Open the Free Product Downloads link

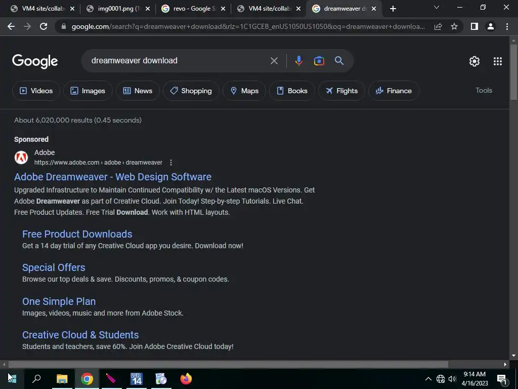[77, 234]
